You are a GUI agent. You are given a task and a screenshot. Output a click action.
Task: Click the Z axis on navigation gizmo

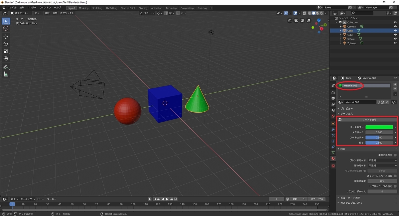point(319,20)
